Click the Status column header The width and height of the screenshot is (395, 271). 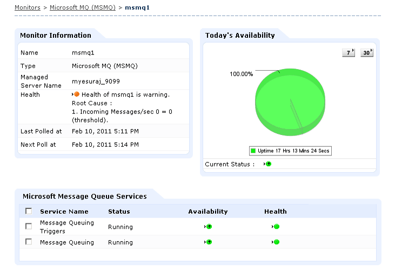[x=119, y=212]
